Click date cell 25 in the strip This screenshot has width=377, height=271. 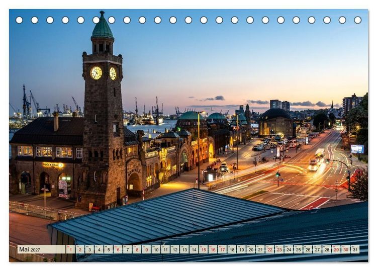[x=299, y=249]
